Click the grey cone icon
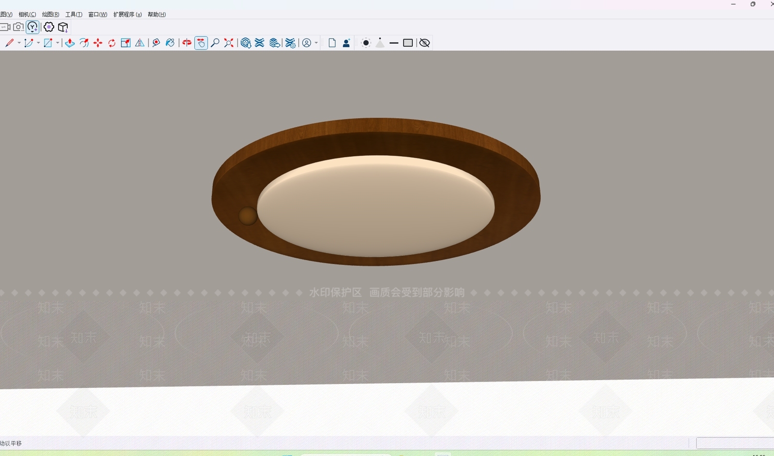Screen dimensions: 774x456 [380, 43]
